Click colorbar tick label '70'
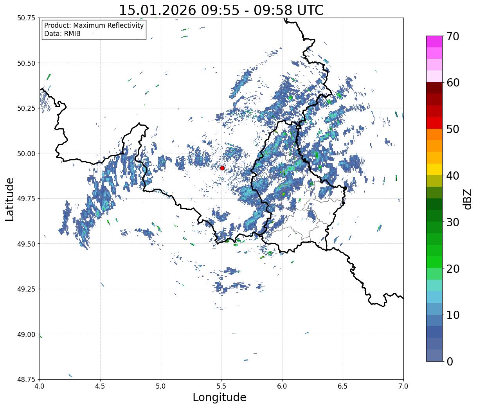Viewport: 477px width, 407px height. (x=453, y=36)
